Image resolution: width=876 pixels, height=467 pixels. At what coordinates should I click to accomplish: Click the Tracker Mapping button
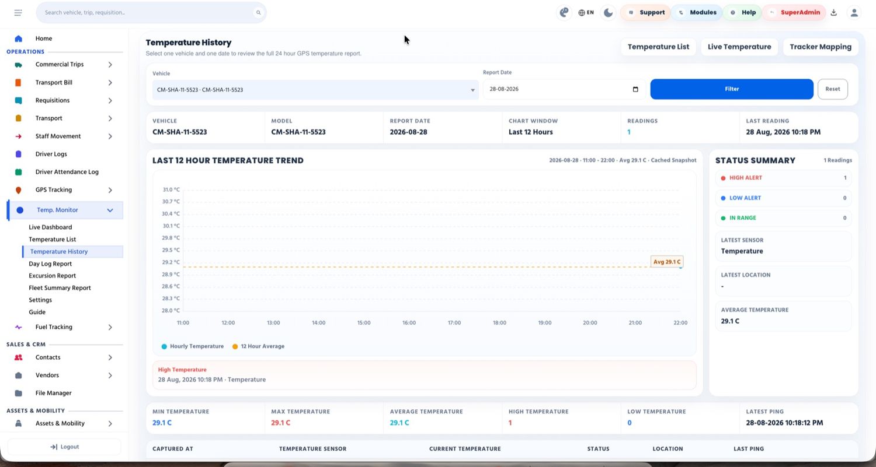[821, 47]
